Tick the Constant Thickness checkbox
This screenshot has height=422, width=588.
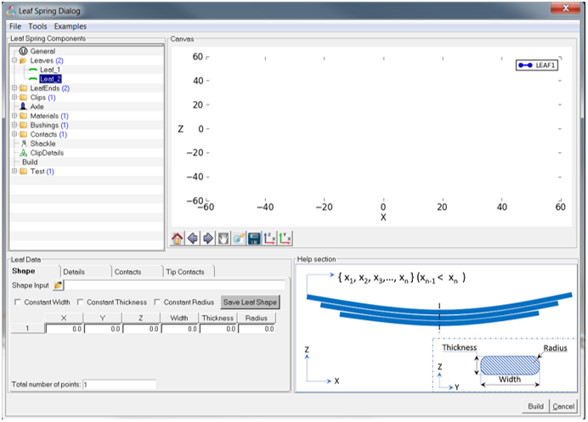pos(80,302)
